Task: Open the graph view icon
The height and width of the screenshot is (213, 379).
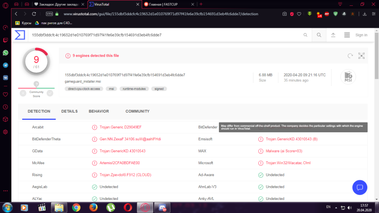Action: pos(362,56)
